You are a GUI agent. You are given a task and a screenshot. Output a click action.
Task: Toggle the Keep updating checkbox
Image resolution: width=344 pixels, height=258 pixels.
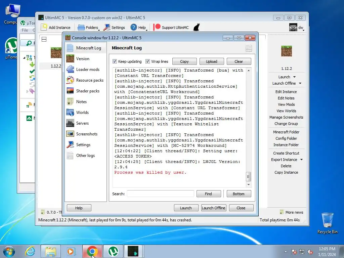(115, 61)
